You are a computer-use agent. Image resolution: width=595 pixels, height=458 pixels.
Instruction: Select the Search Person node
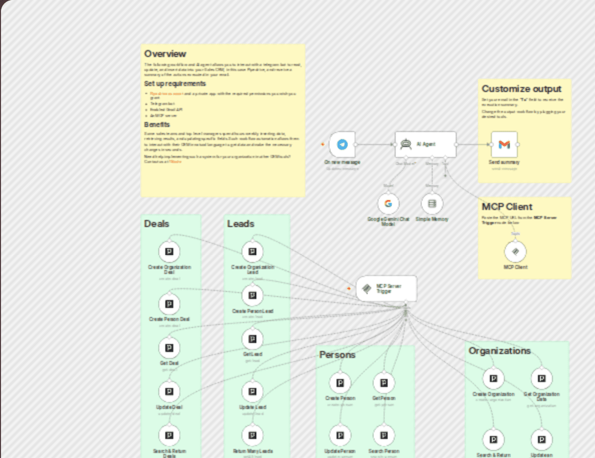tap(384, 435)
